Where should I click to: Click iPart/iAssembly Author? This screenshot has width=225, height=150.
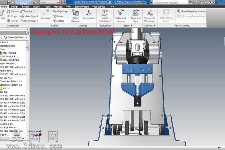click(x=191, y=11)
